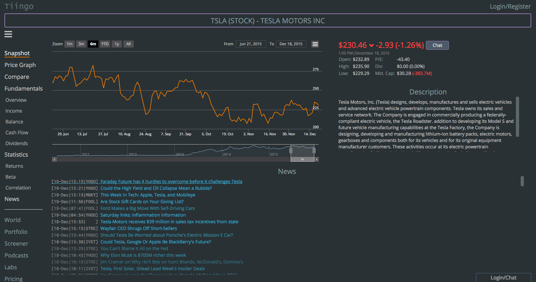
Task: Select 1m zoom range
Action: coord(70,44)
